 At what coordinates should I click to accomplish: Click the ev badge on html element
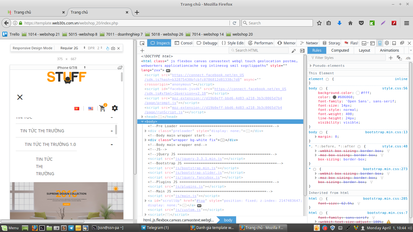point(168,70)
